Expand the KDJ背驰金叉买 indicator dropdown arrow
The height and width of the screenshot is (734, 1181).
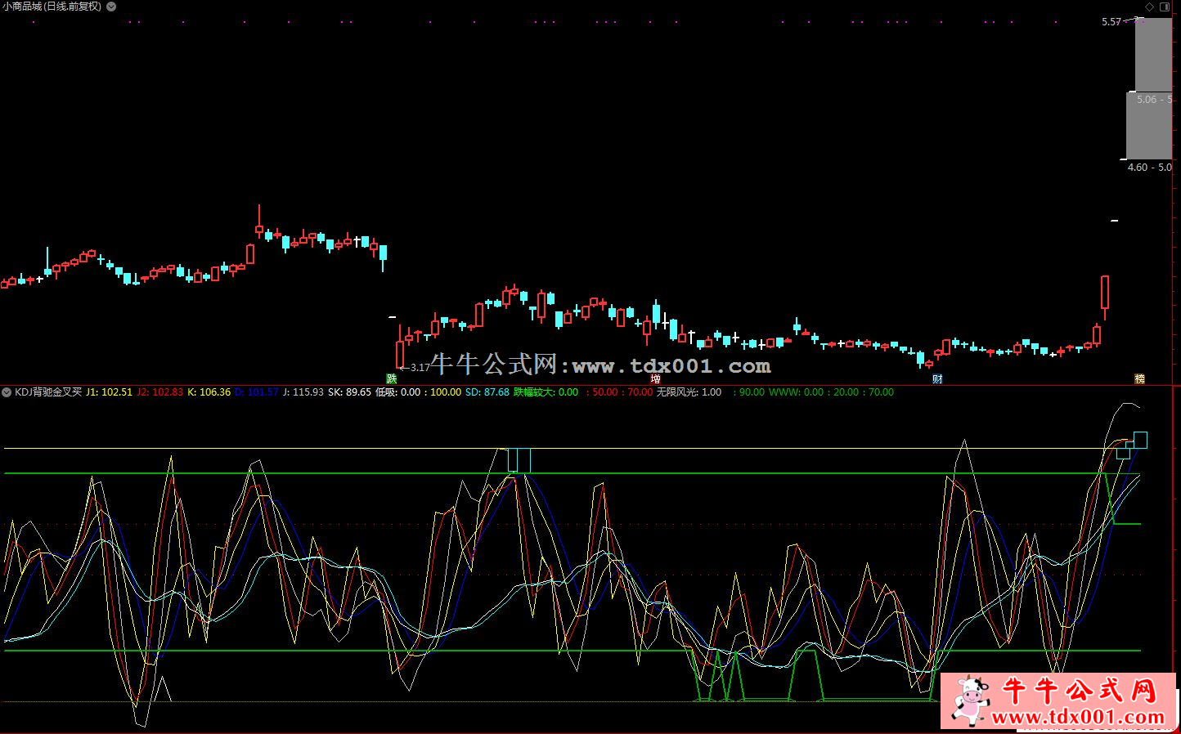[x=7, y=392]
